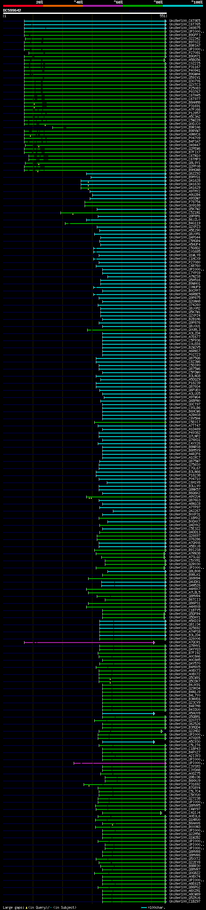Open hit UniRef100_O49875
The height and width of the screenshot is (910, 206).
[184, 28]
